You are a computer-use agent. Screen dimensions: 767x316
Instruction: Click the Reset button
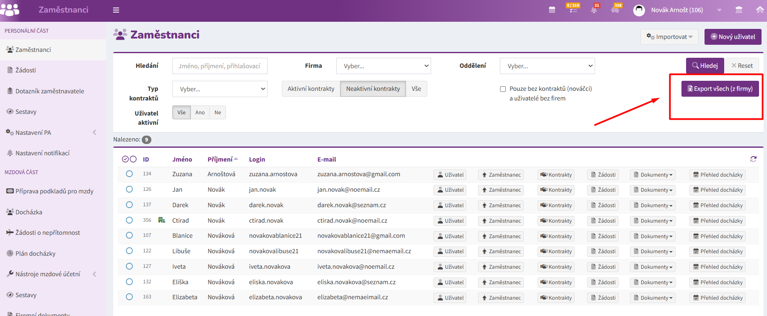(742, 66)
